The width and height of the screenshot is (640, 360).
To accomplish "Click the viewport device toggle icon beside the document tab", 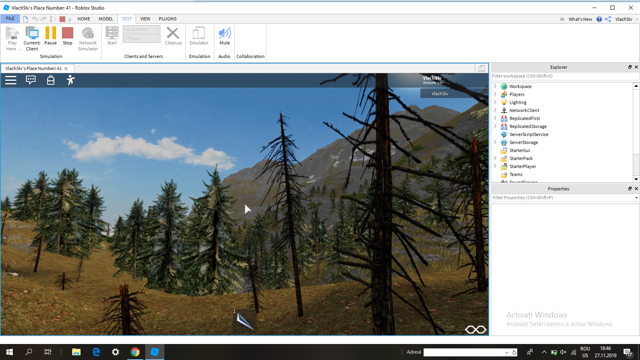I will pos(482,68).
